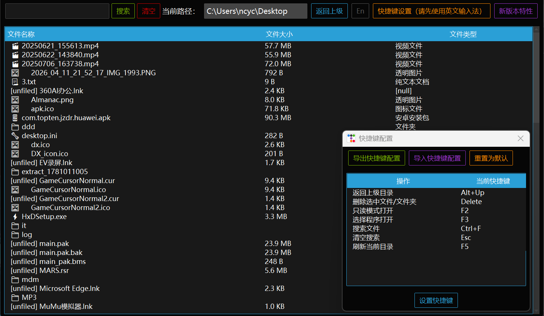Viewport: 544px width, 316px height.
Task: Click folder icon of log
Action: [x=15, y=235]
